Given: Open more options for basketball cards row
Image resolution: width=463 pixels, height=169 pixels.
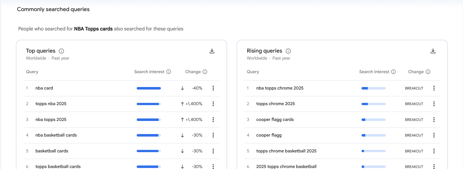Looking at the screenshot, I should [213, 151].
